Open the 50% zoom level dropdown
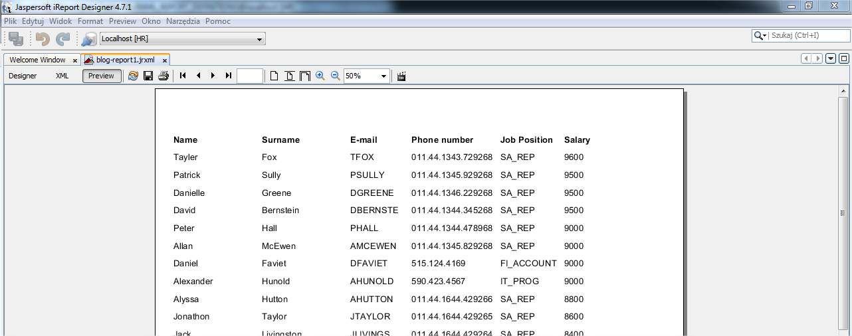 [x=384, y=76]
